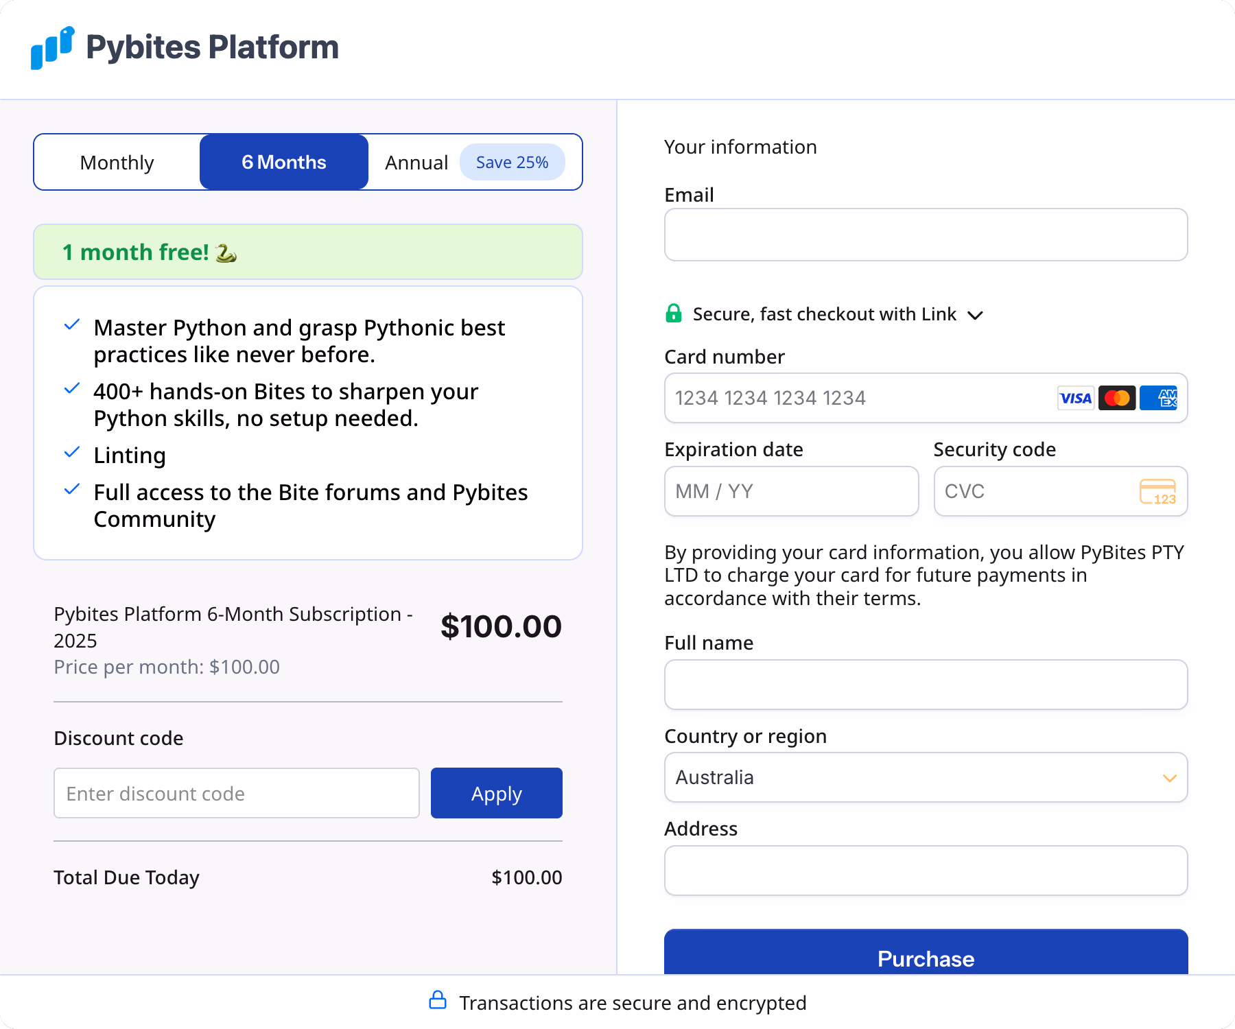Click the Price per month: $100.00 text
The width and height of the screenshot is (1235, 1029).
(x=167, y=667)
